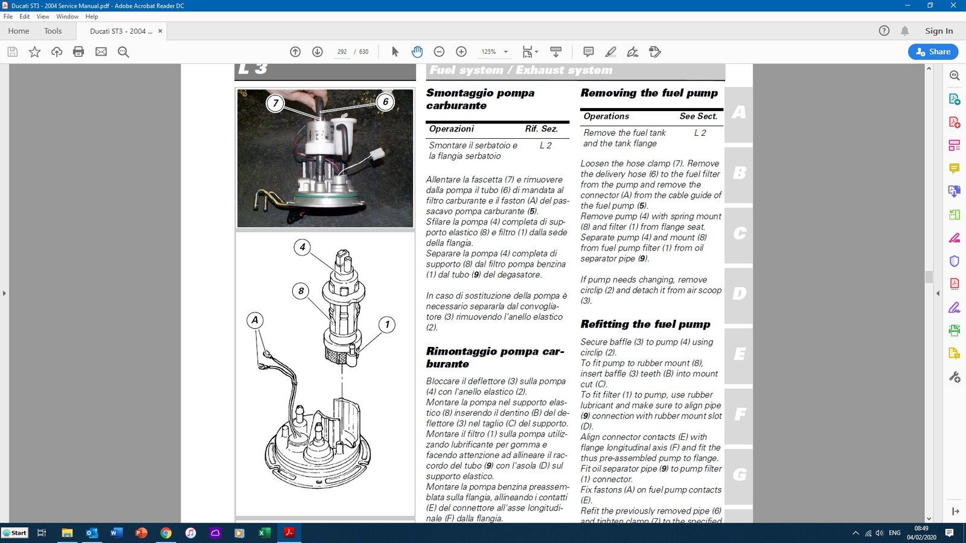Open the Windows Start button
This screenshot has height=543, width=966.
tap(14, 533)
